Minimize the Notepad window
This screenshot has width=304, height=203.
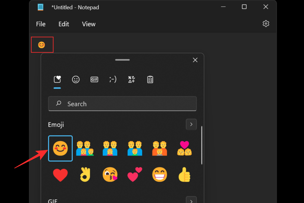[223, 7]
